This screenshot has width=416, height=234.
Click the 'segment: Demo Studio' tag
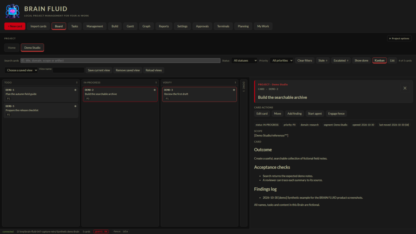point(335,125)
